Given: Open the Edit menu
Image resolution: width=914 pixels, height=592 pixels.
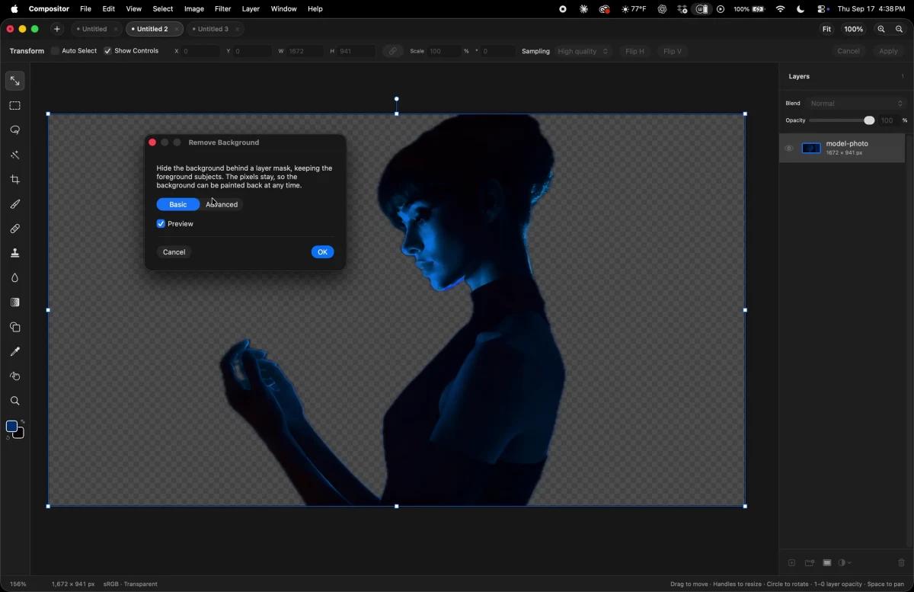Looking at the screenshot, I should click(109, 9).
